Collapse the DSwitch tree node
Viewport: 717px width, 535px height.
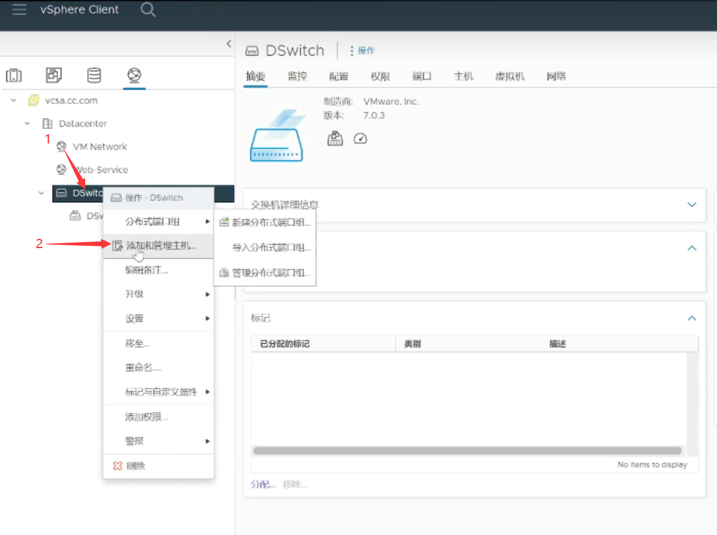[41, 193]
